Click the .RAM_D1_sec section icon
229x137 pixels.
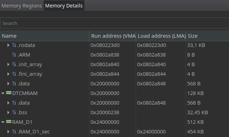(14, 132)
